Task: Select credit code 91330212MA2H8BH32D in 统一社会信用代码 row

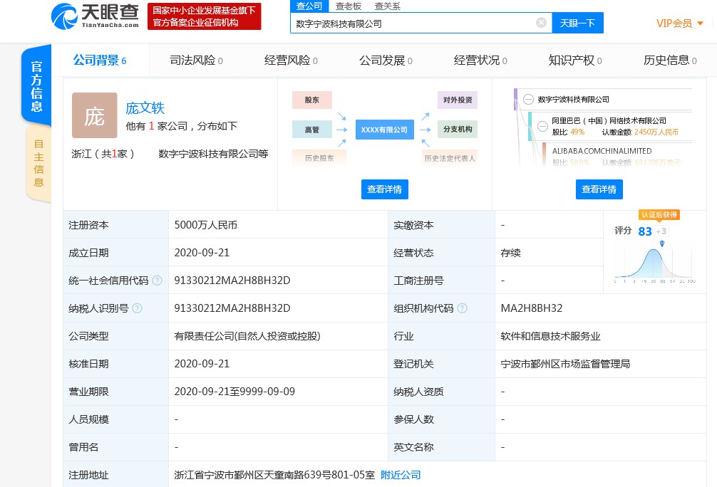Action: (x=232, y=281)
